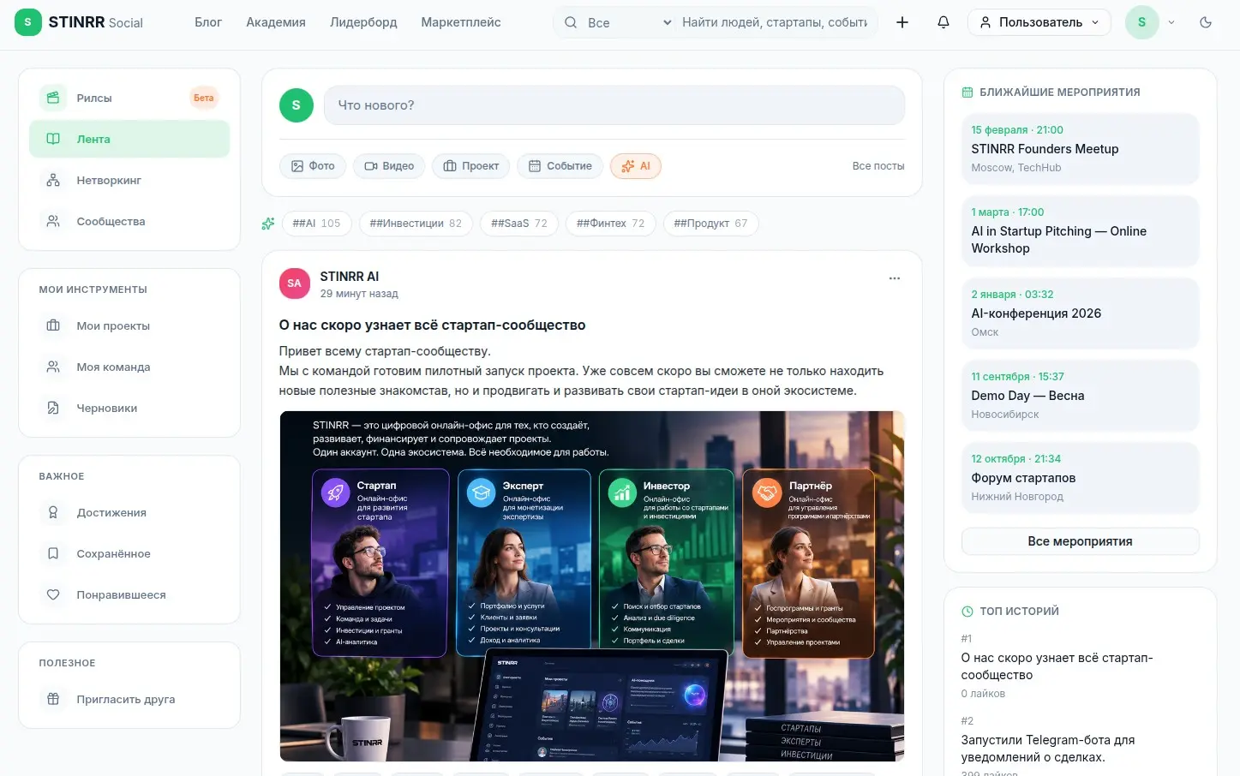
Task: Open the Рилсы section icon
Action: point(53,98)
